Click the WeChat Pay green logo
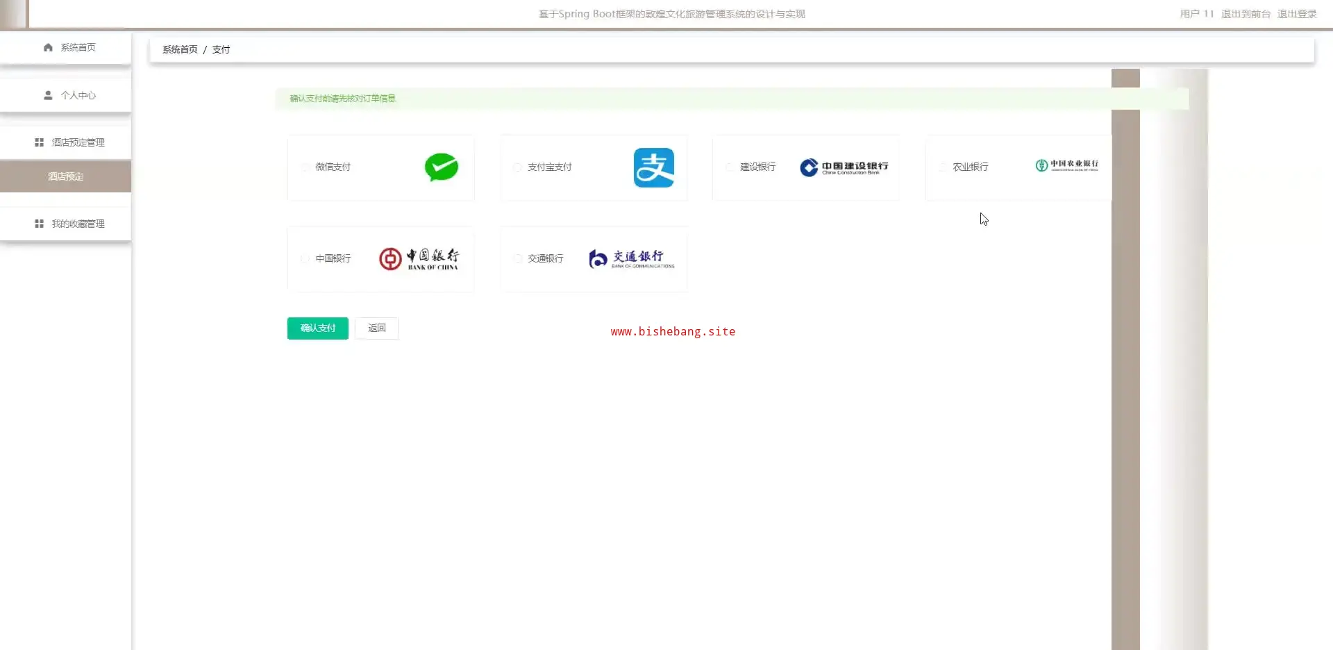 point(442,167)
